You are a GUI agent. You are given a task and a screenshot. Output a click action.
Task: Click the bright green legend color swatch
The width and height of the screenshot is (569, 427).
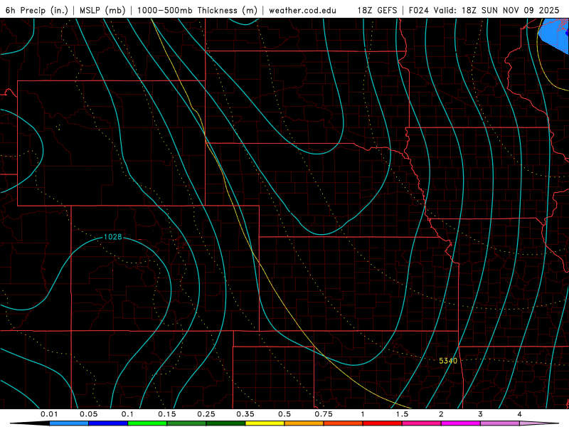[x=147, y=423]
